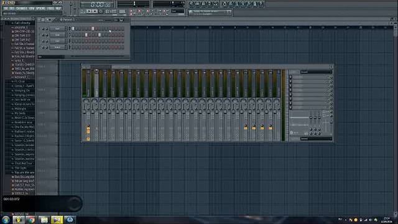Show the playlist window toolbar icon
This screenshot has height=224, width=398.
[192, 4]
